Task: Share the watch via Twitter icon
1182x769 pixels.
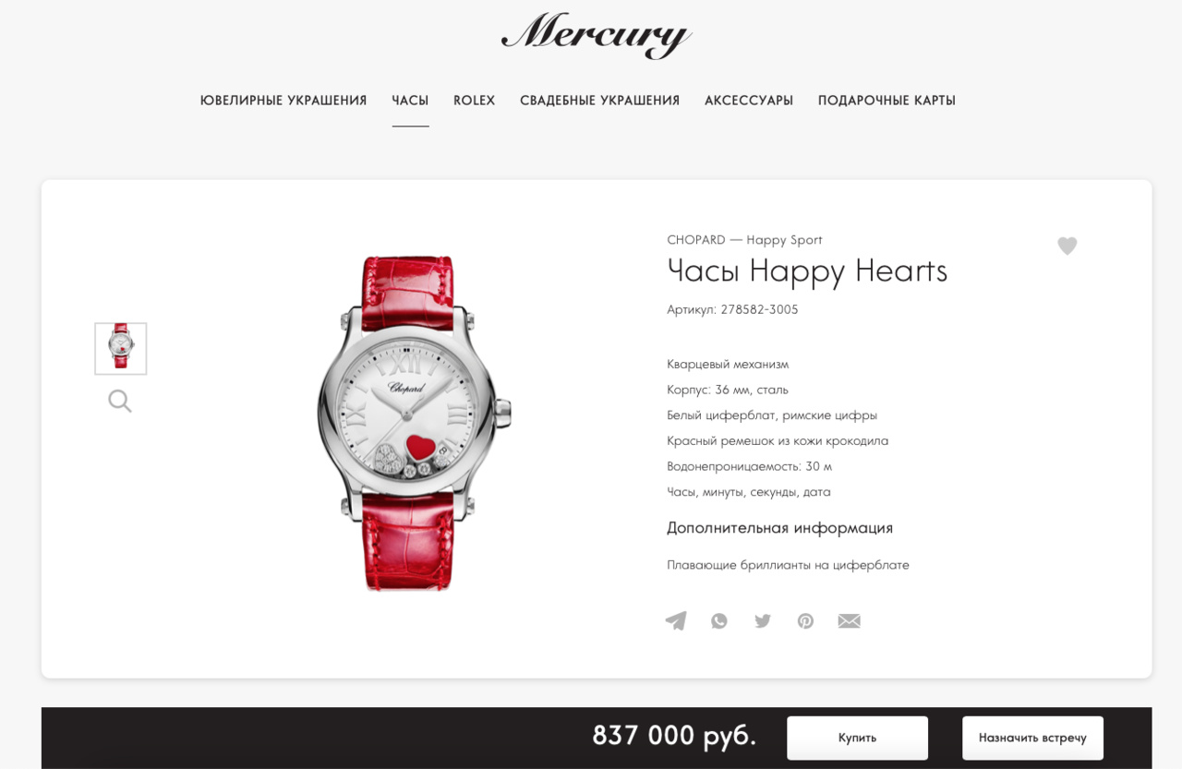Action: (763, 620)
